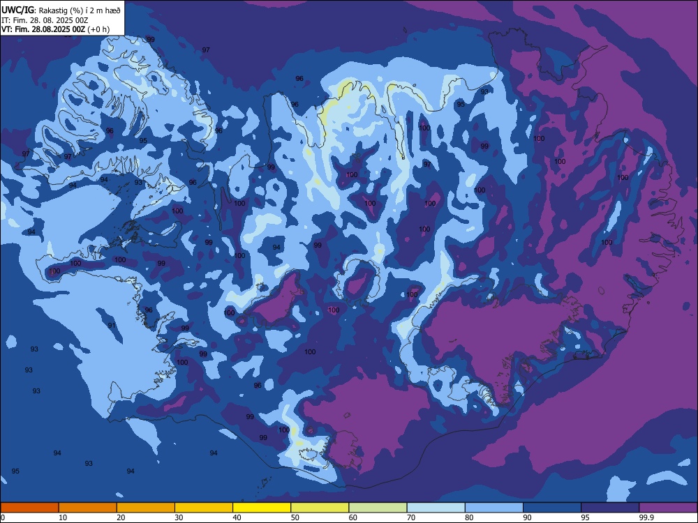
Task: Select the legend tick label '60'
Action: [353, 517]
